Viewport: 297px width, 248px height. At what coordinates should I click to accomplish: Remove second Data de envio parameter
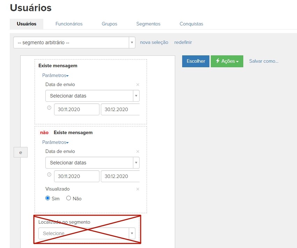pyautogui.click(x=138, y=152)
